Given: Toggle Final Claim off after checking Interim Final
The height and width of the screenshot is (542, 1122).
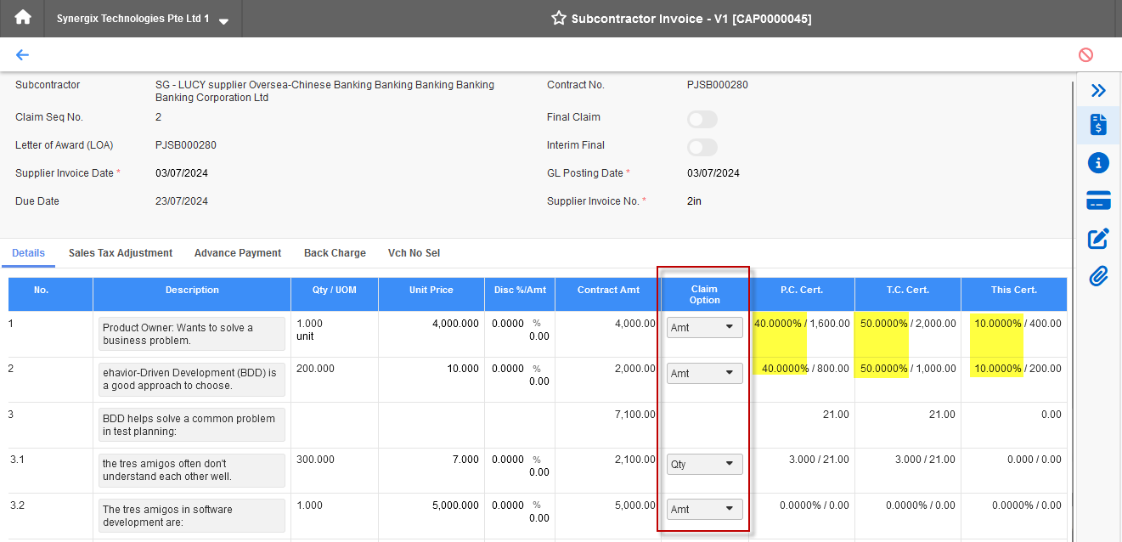Looking at the screenshot, I should click(x=702, y=119).
